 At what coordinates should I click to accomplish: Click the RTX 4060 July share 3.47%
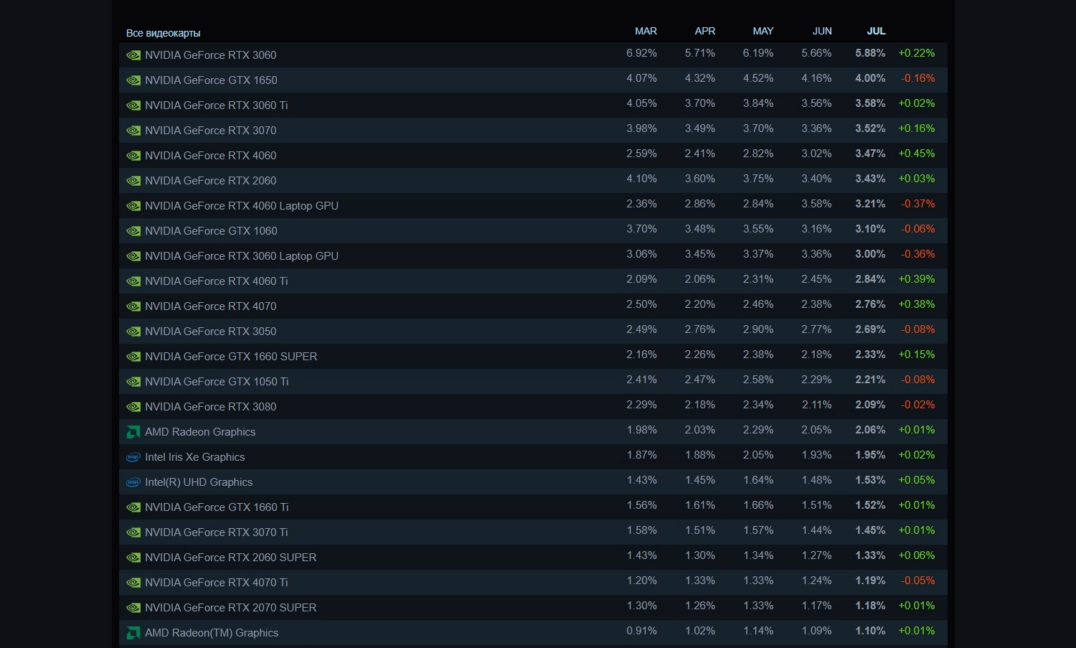pyautogui.click(x=870, y=154)
